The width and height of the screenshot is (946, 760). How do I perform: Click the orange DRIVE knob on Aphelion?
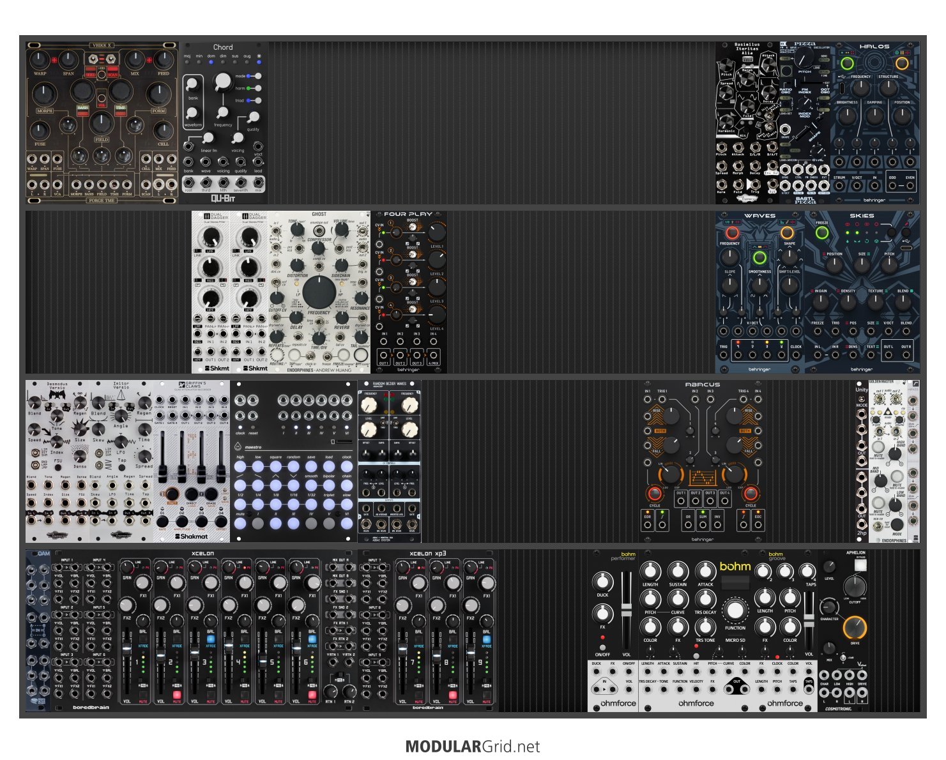[855, 628]
